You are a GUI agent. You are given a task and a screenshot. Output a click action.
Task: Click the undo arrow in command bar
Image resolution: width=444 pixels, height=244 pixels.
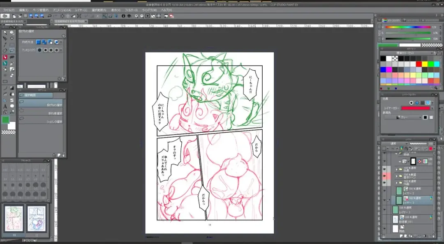(x=50, y=16)
